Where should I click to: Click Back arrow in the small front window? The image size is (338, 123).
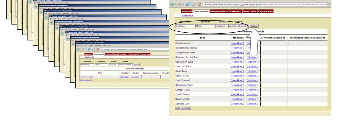click(78, 49)
